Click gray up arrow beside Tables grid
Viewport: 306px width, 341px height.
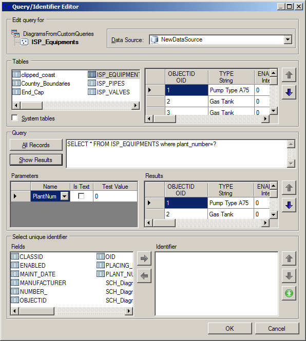click(x=289, y=75)
